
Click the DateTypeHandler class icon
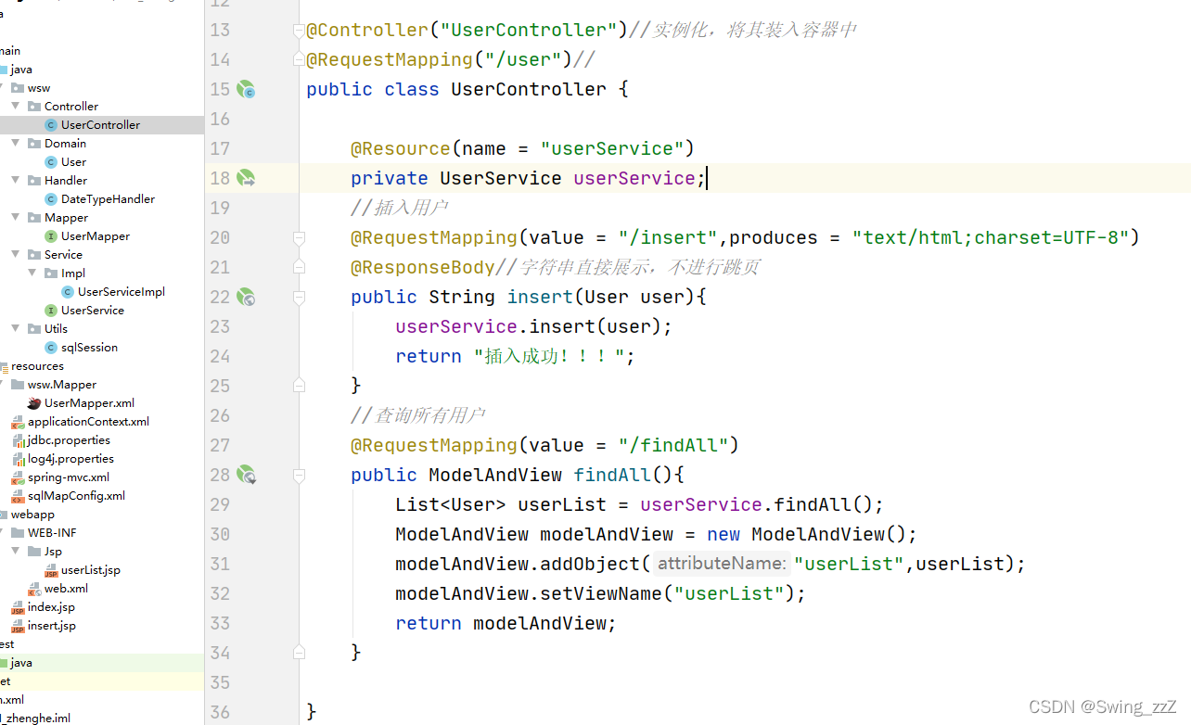[52, 199]
